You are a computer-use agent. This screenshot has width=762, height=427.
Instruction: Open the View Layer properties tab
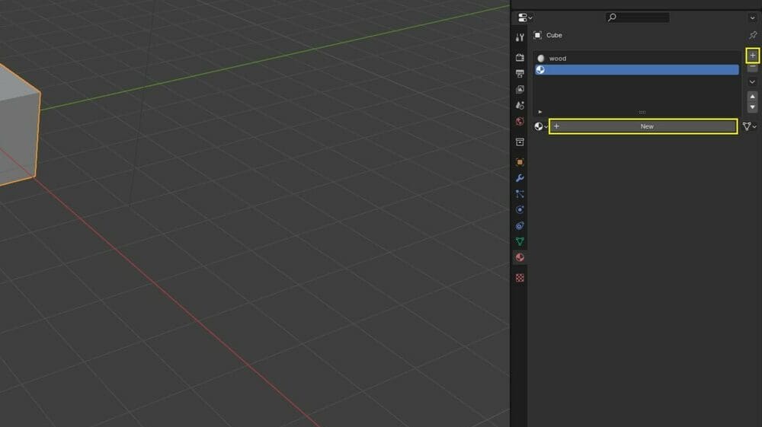click(520, 89)
